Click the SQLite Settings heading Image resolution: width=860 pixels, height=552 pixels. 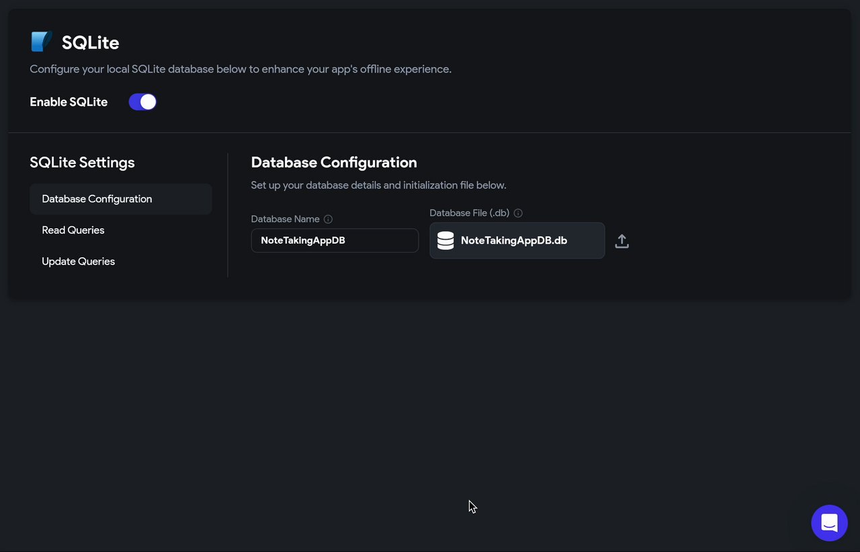coord(82,163)
